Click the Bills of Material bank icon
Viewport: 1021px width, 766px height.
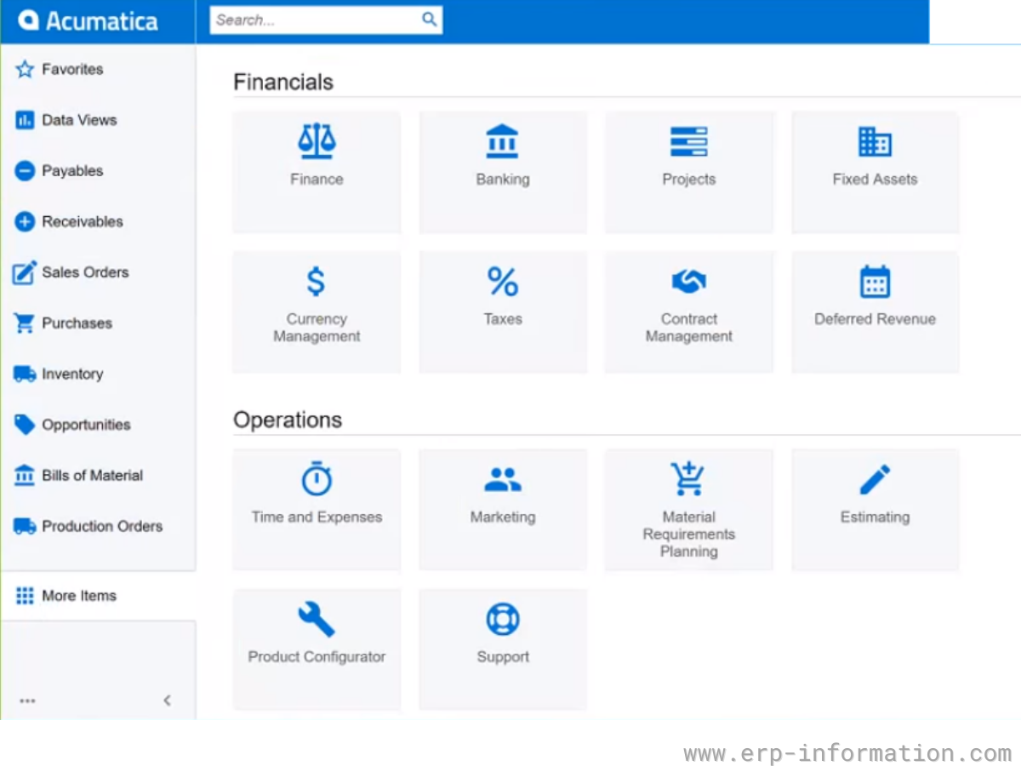pyautogui.click(x=25, y=475)
